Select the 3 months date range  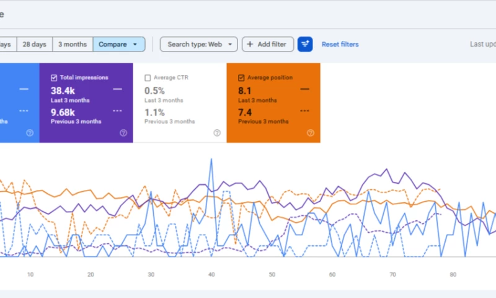[x=73, y=44]
